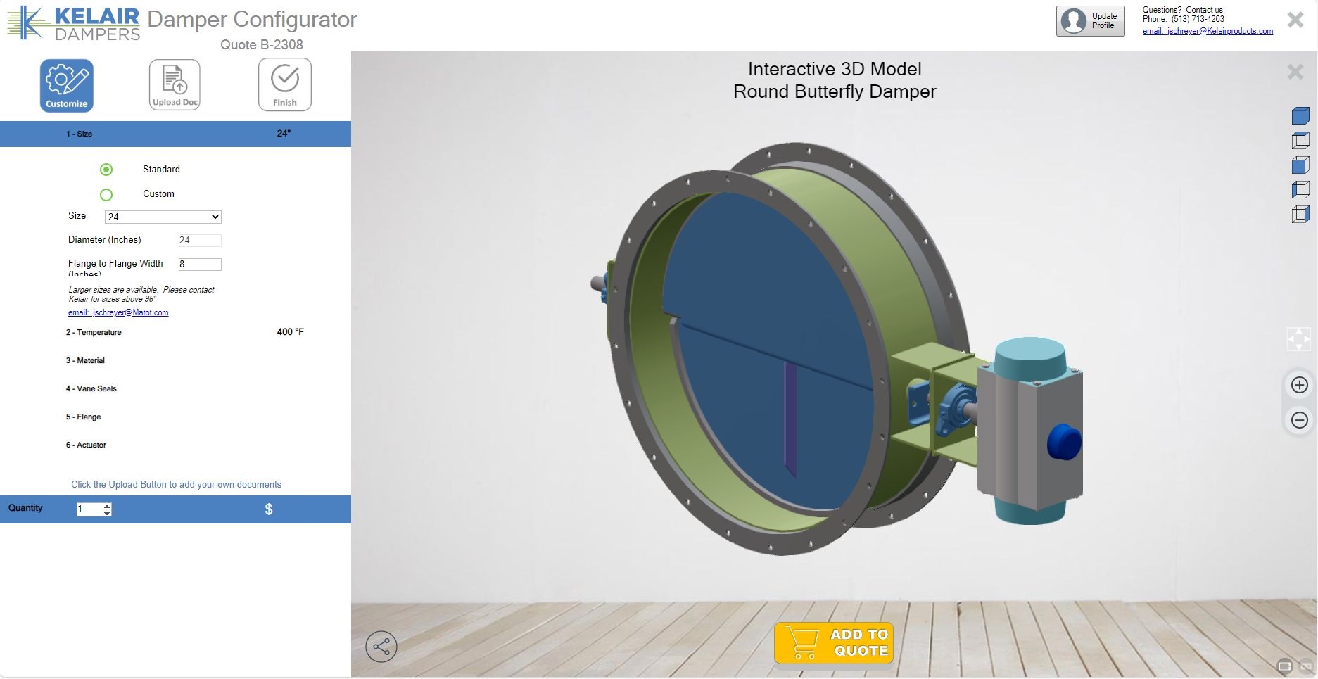Open the Size dropdown

tap(163, 217)
